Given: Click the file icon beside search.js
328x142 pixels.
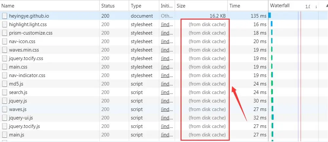Looking at the screenshot, I should point(5,92).
